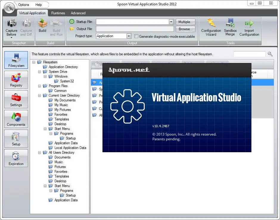Collapse the Filesystem root node
280x220 pixels.
coord(34,62)
